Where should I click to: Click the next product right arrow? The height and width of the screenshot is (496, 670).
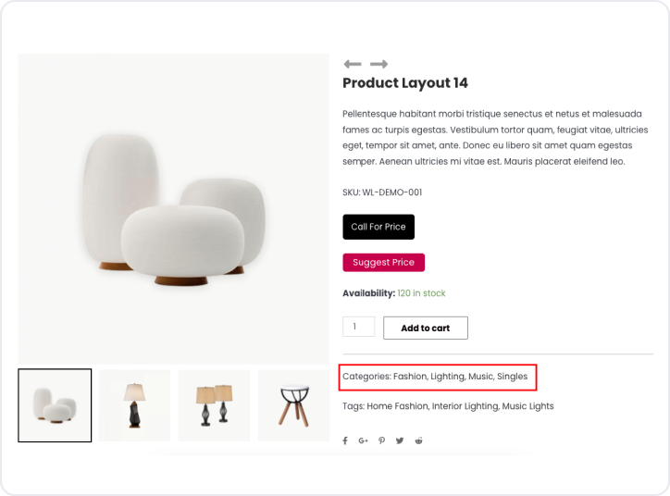point(378,64)
